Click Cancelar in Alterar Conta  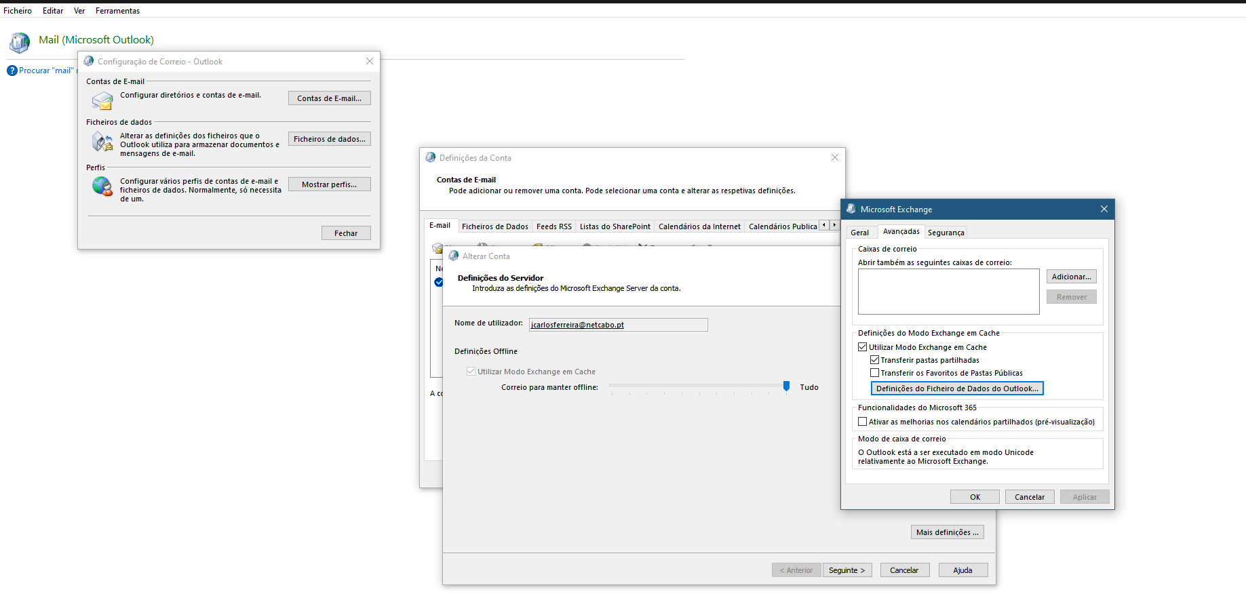(904, 570)
